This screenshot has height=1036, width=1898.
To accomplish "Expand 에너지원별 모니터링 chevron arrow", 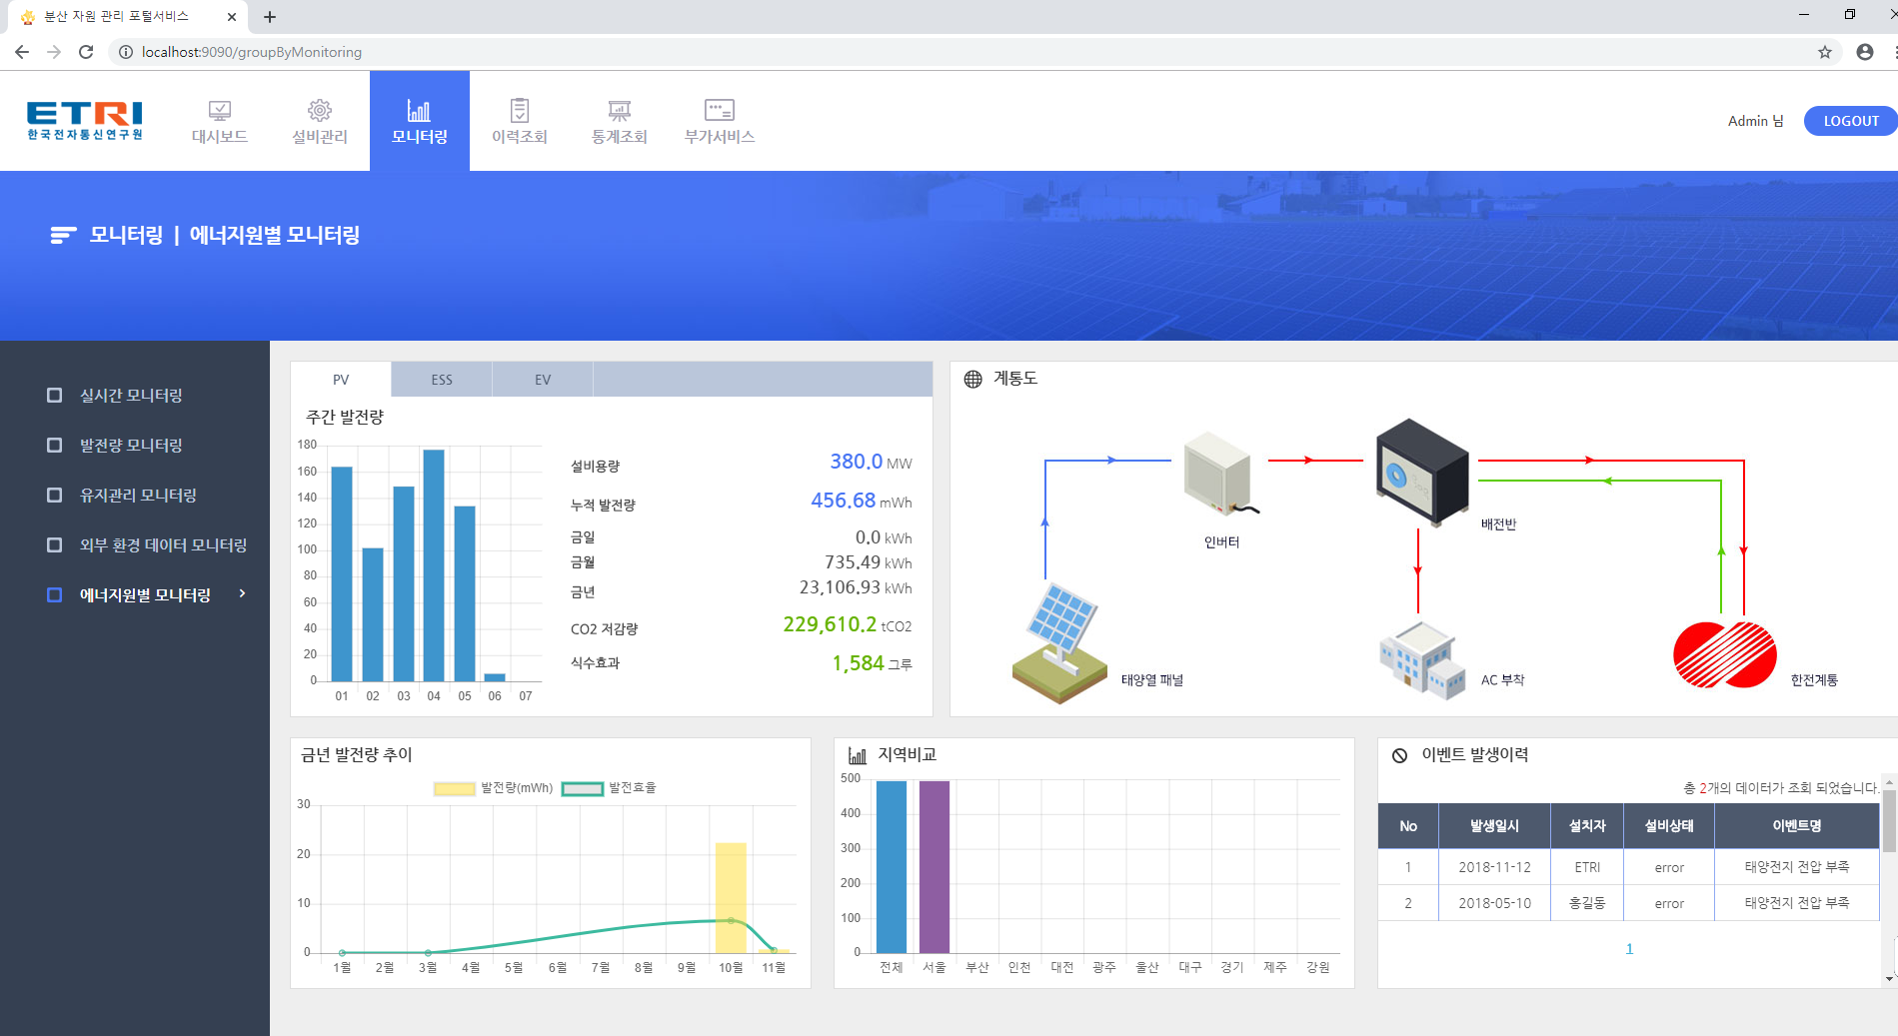I will tap(242, 594).
